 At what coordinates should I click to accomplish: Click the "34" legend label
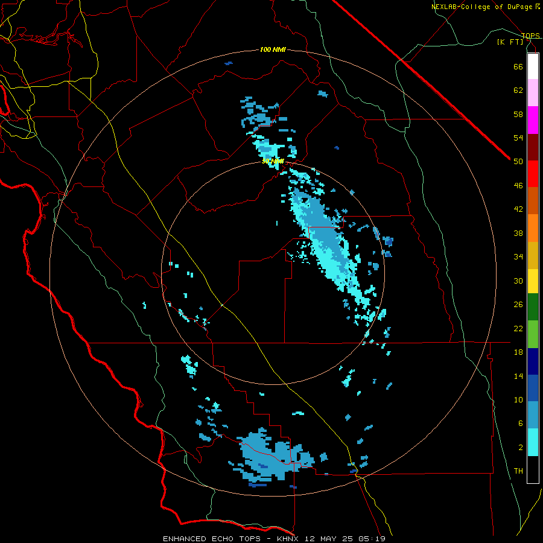click(518, 257)
